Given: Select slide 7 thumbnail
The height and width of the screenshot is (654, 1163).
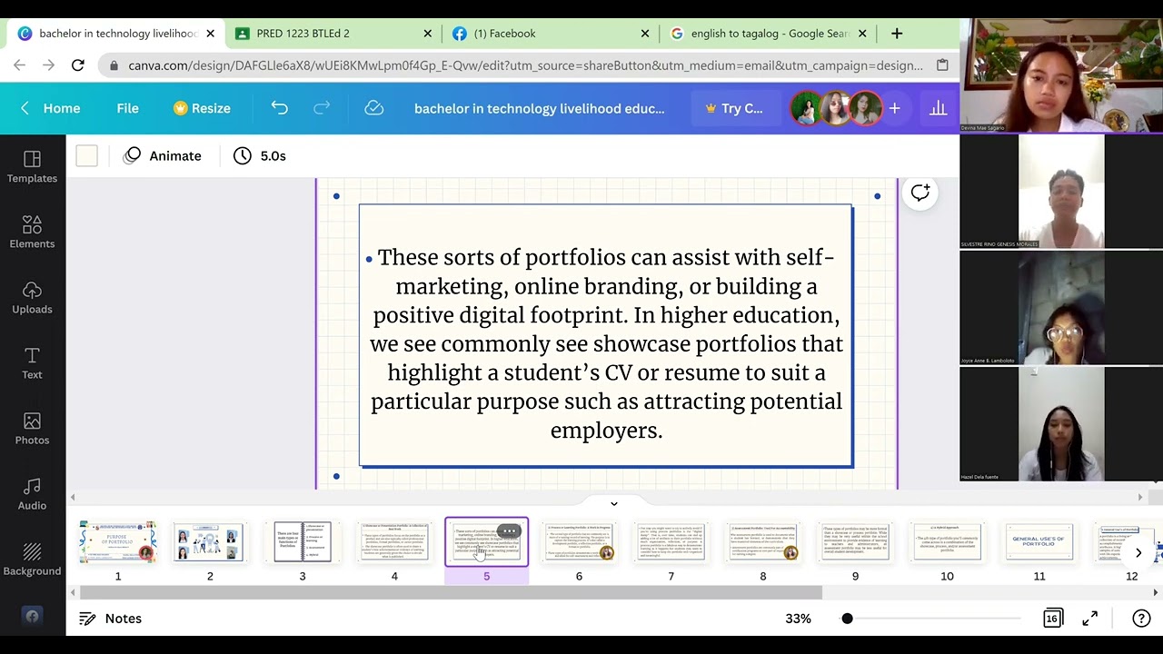Looking at the screenshot, I should [671, 542].
